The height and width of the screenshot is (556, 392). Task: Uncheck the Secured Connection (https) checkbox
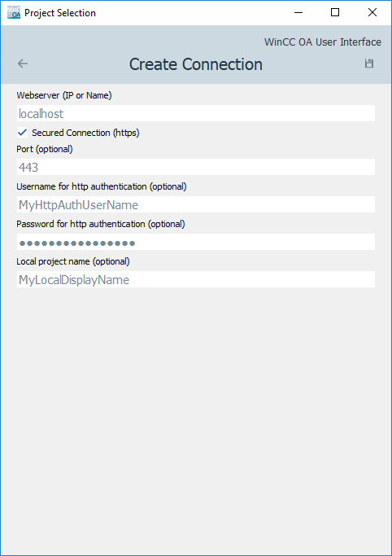coord(22,133)
